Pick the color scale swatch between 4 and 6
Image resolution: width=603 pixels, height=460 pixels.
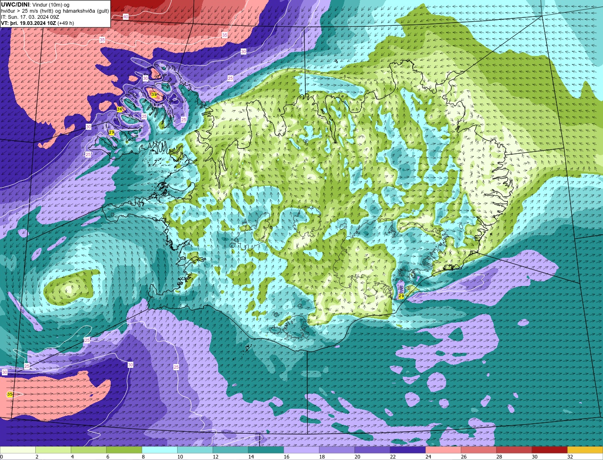pos(89,450)
